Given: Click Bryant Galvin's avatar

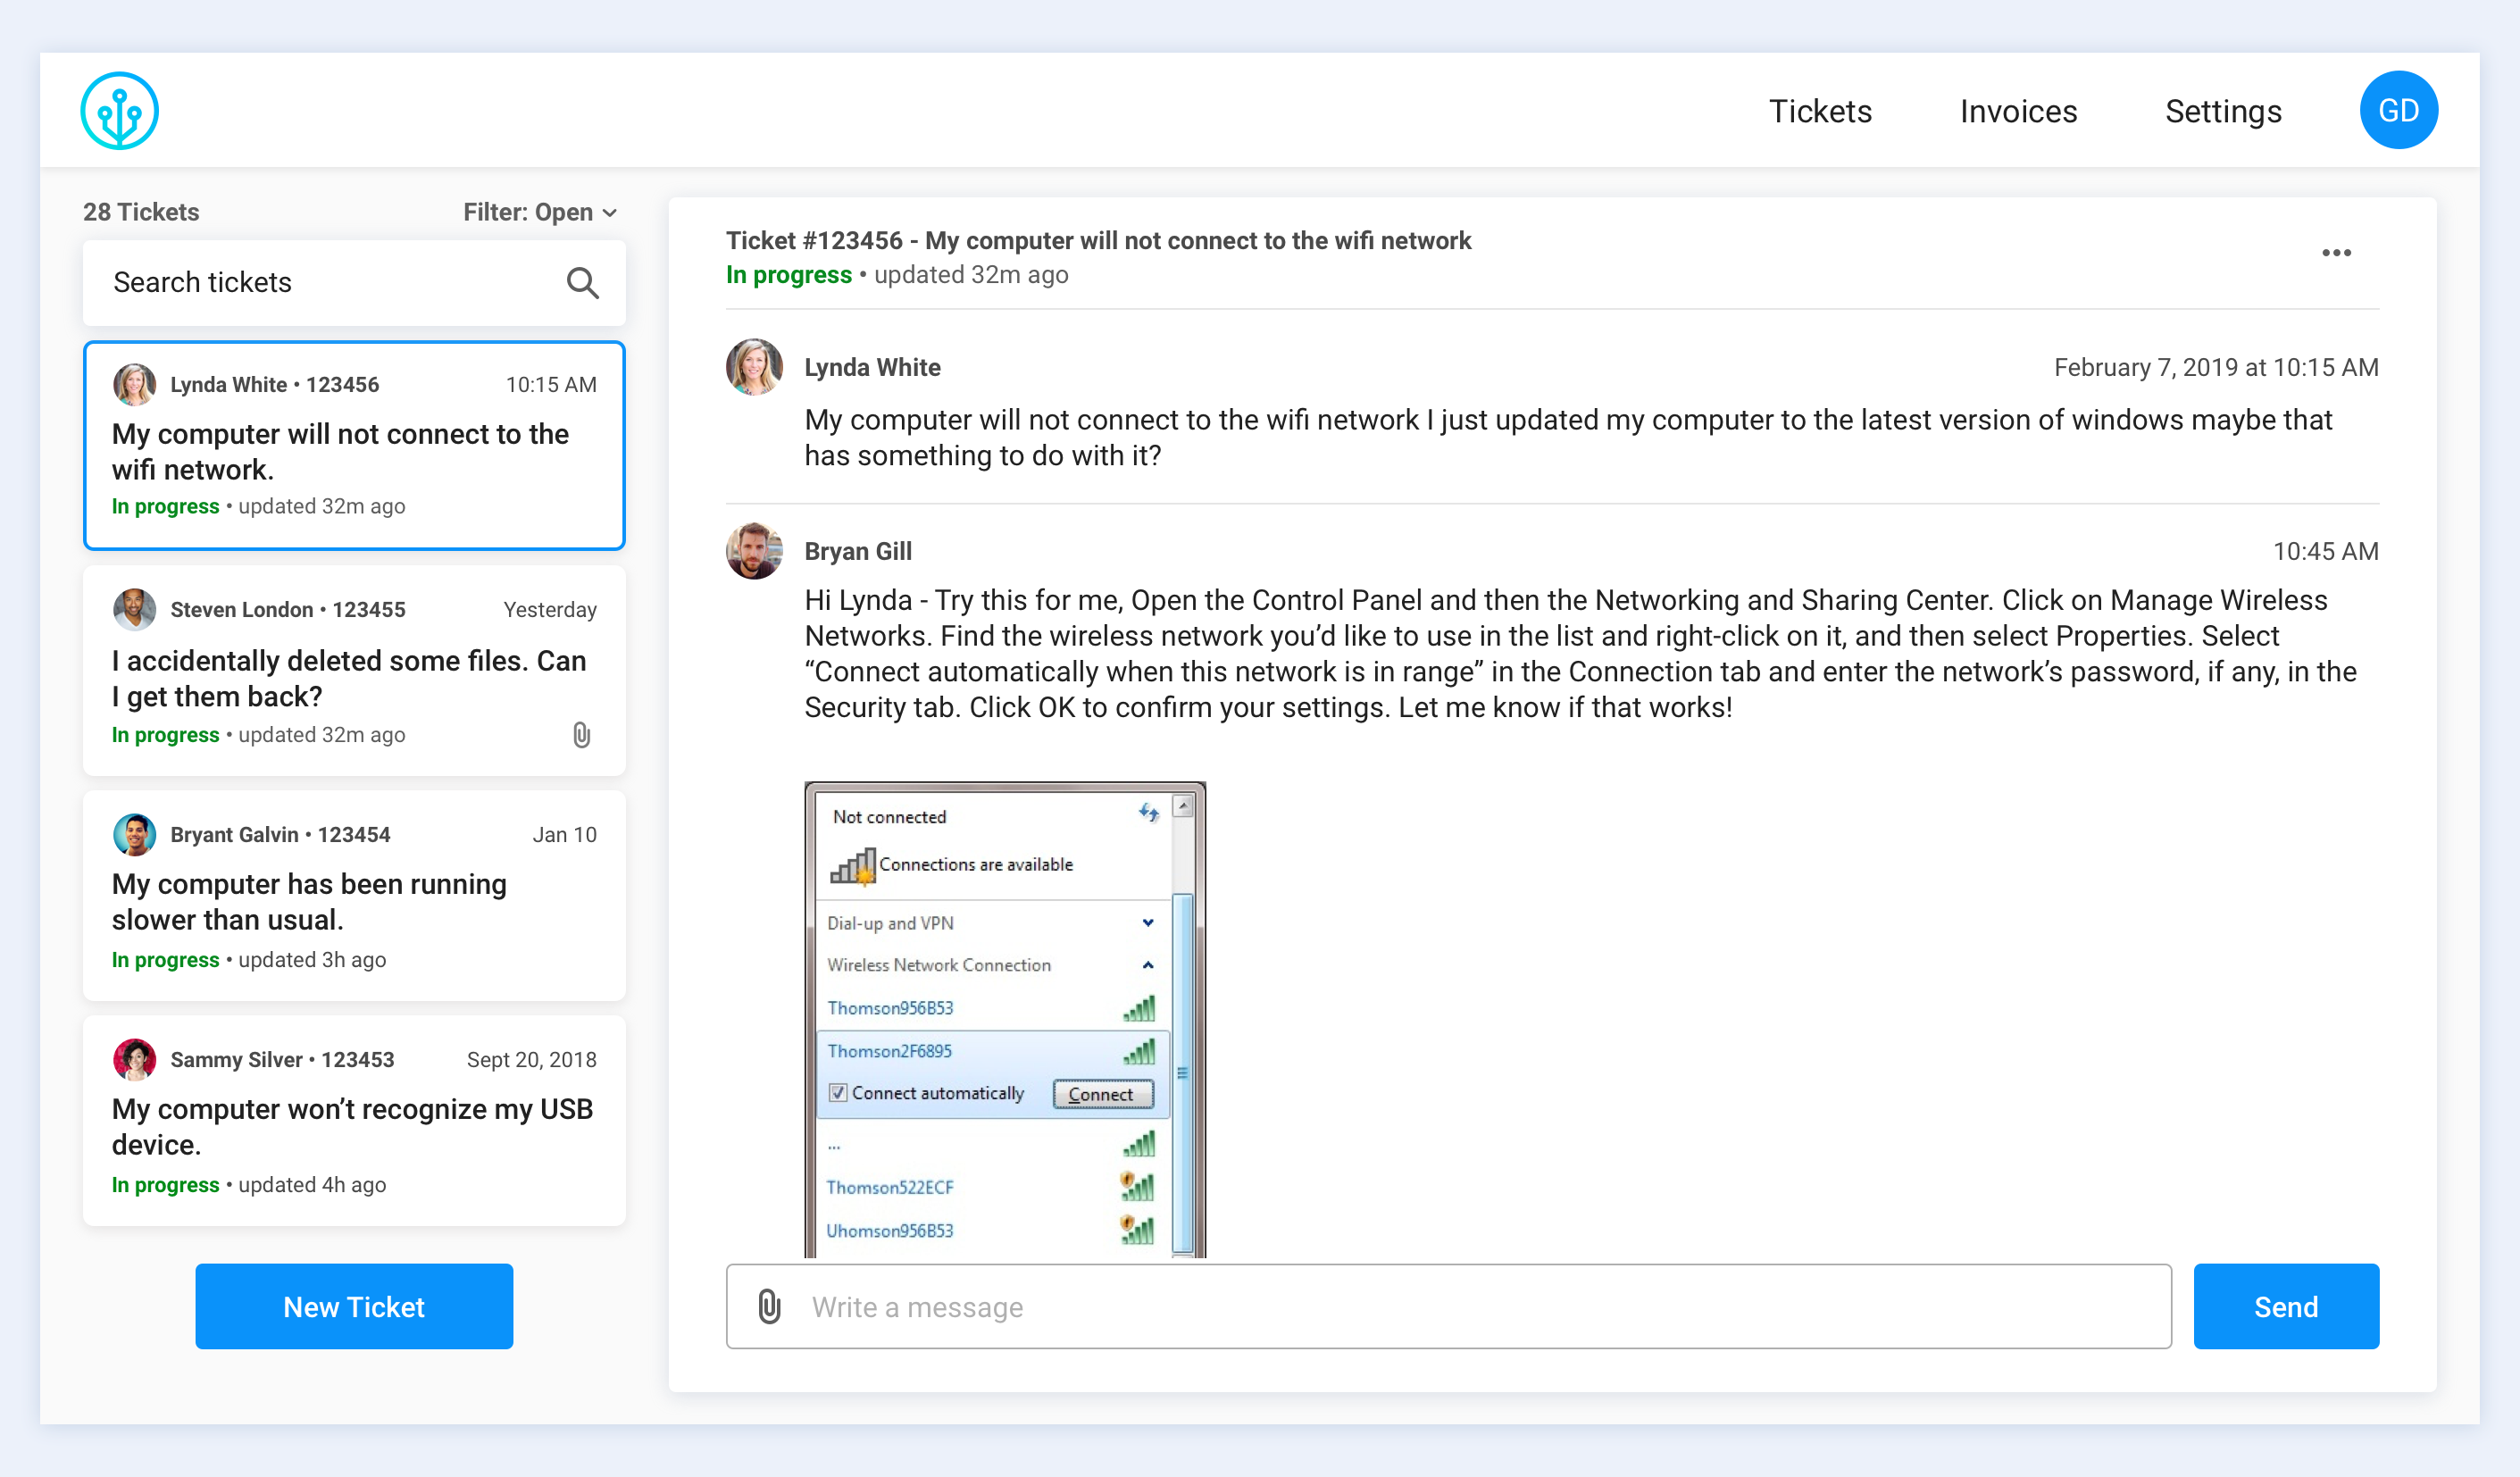Looking at the screenshot, I should point(134,834).
